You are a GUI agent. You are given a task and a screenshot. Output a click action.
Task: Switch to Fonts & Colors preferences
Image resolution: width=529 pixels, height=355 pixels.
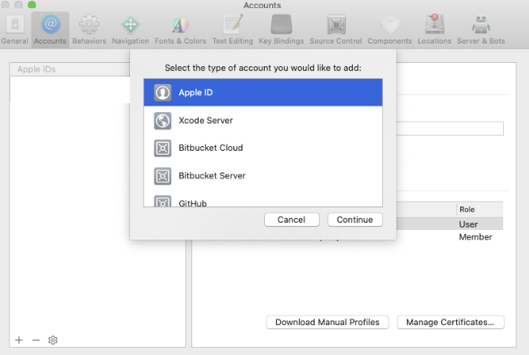pos(180,29)
